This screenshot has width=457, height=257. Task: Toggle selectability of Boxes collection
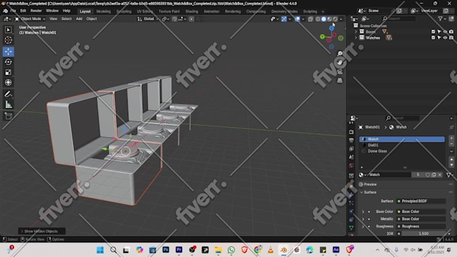coord(439,32)
